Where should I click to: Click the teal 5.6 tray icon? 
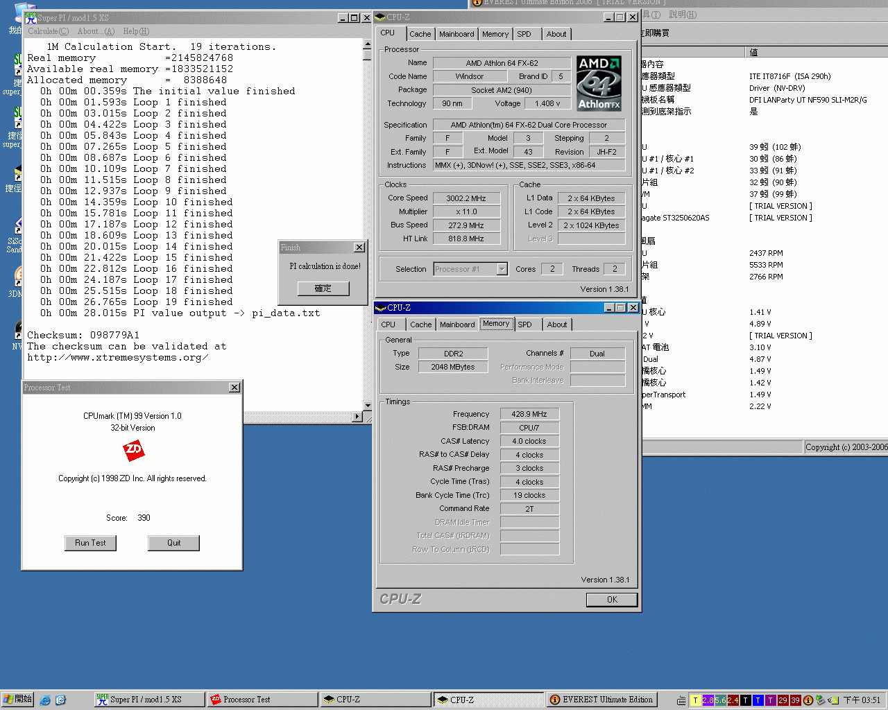[721, 700]
